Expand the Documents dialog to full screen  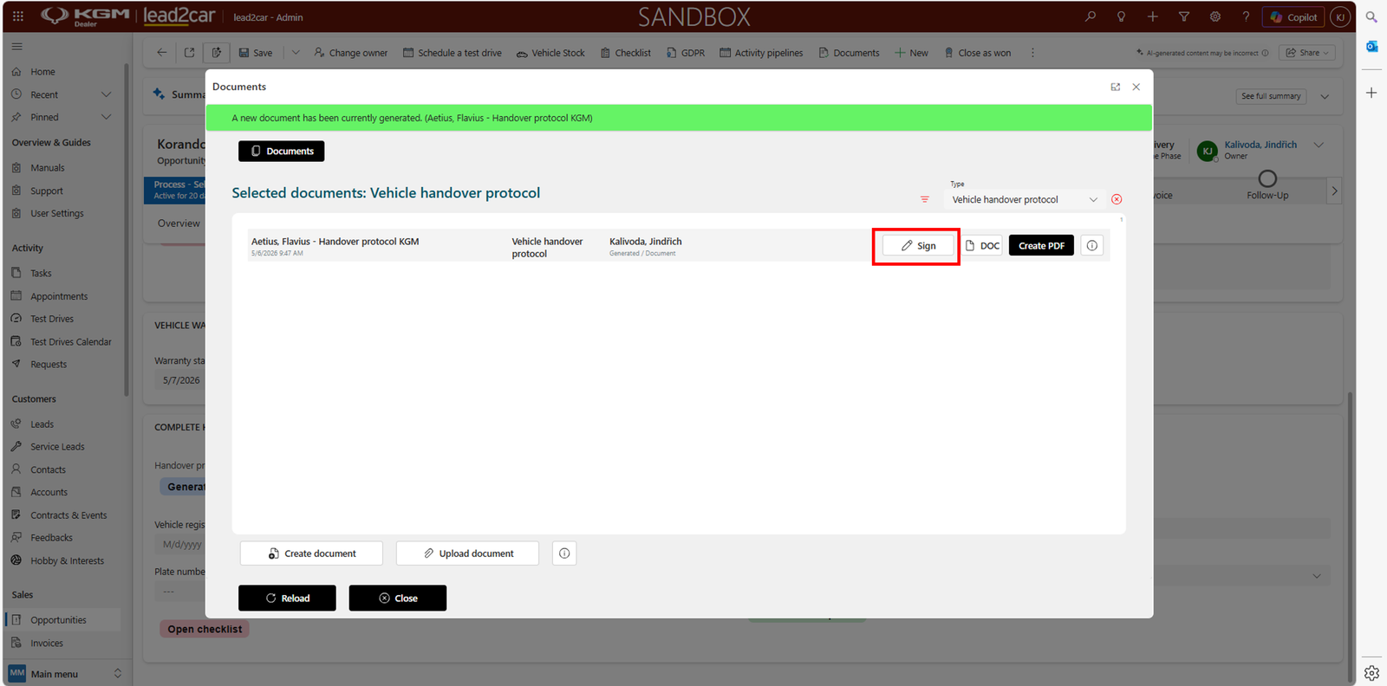[x=1116, y=87]
